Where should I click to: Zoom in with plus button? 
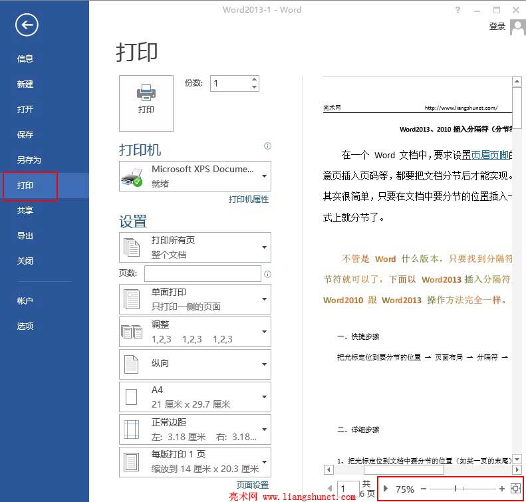502,489
